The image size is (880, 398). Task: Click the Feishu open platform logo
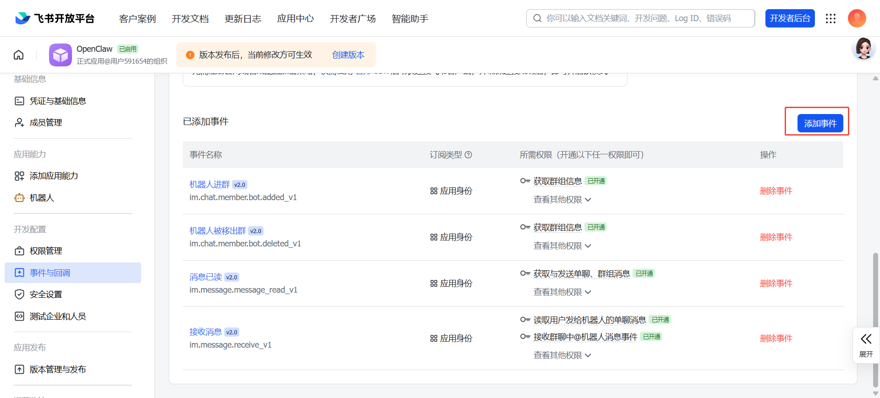click(55, 18)
